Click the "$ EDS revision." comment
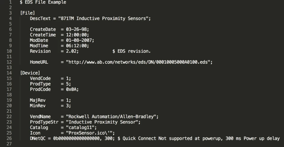 131,51
